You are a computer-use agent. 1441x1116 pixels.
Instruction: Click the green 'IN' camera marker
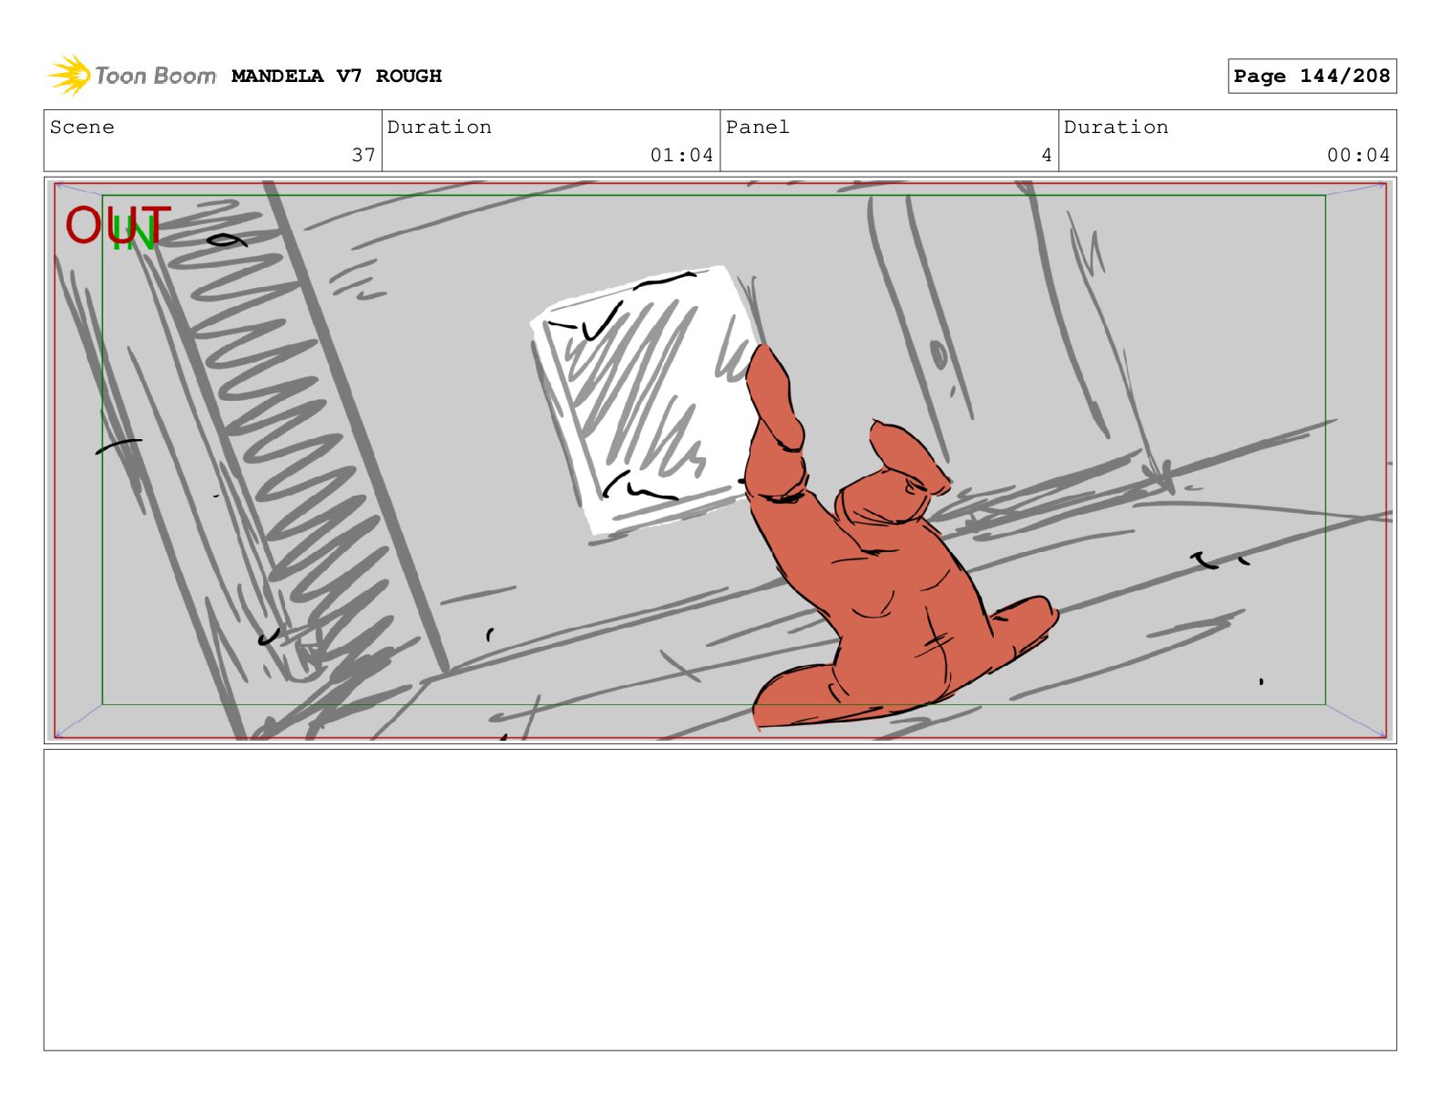click(133, 235)
